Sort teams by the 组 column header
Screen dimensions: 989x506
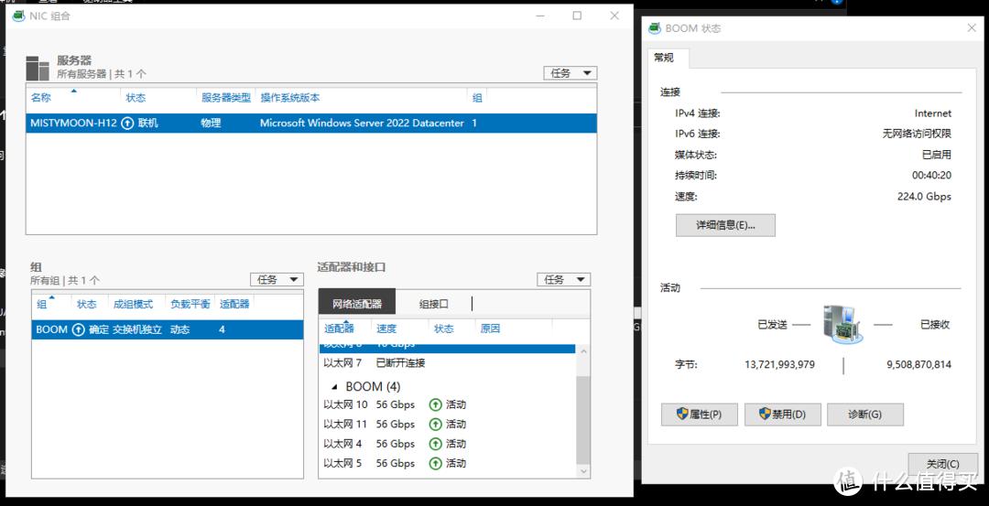coord(41,305)
